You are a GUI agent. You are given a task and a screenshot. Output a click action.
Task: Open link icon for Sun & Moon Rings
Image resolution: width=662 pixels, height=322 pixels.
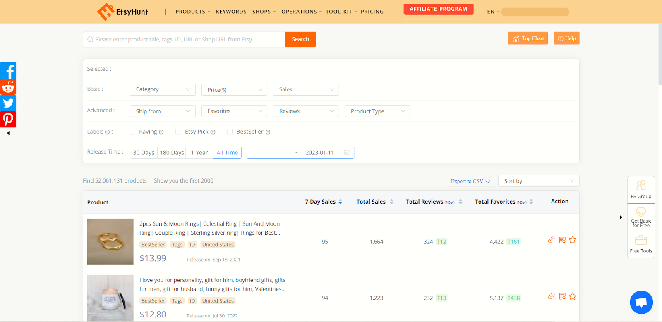coord(552,240)
